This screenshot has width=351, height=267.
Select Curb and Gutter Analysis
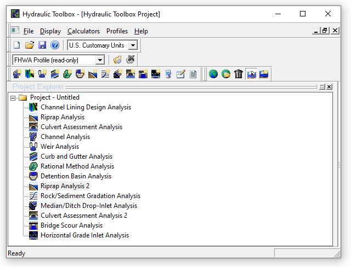pos(76,156)
